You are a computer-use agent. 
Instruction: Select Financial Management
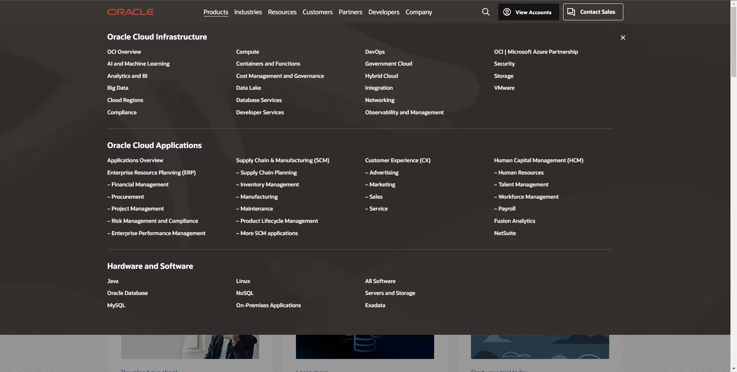(138, 184)
